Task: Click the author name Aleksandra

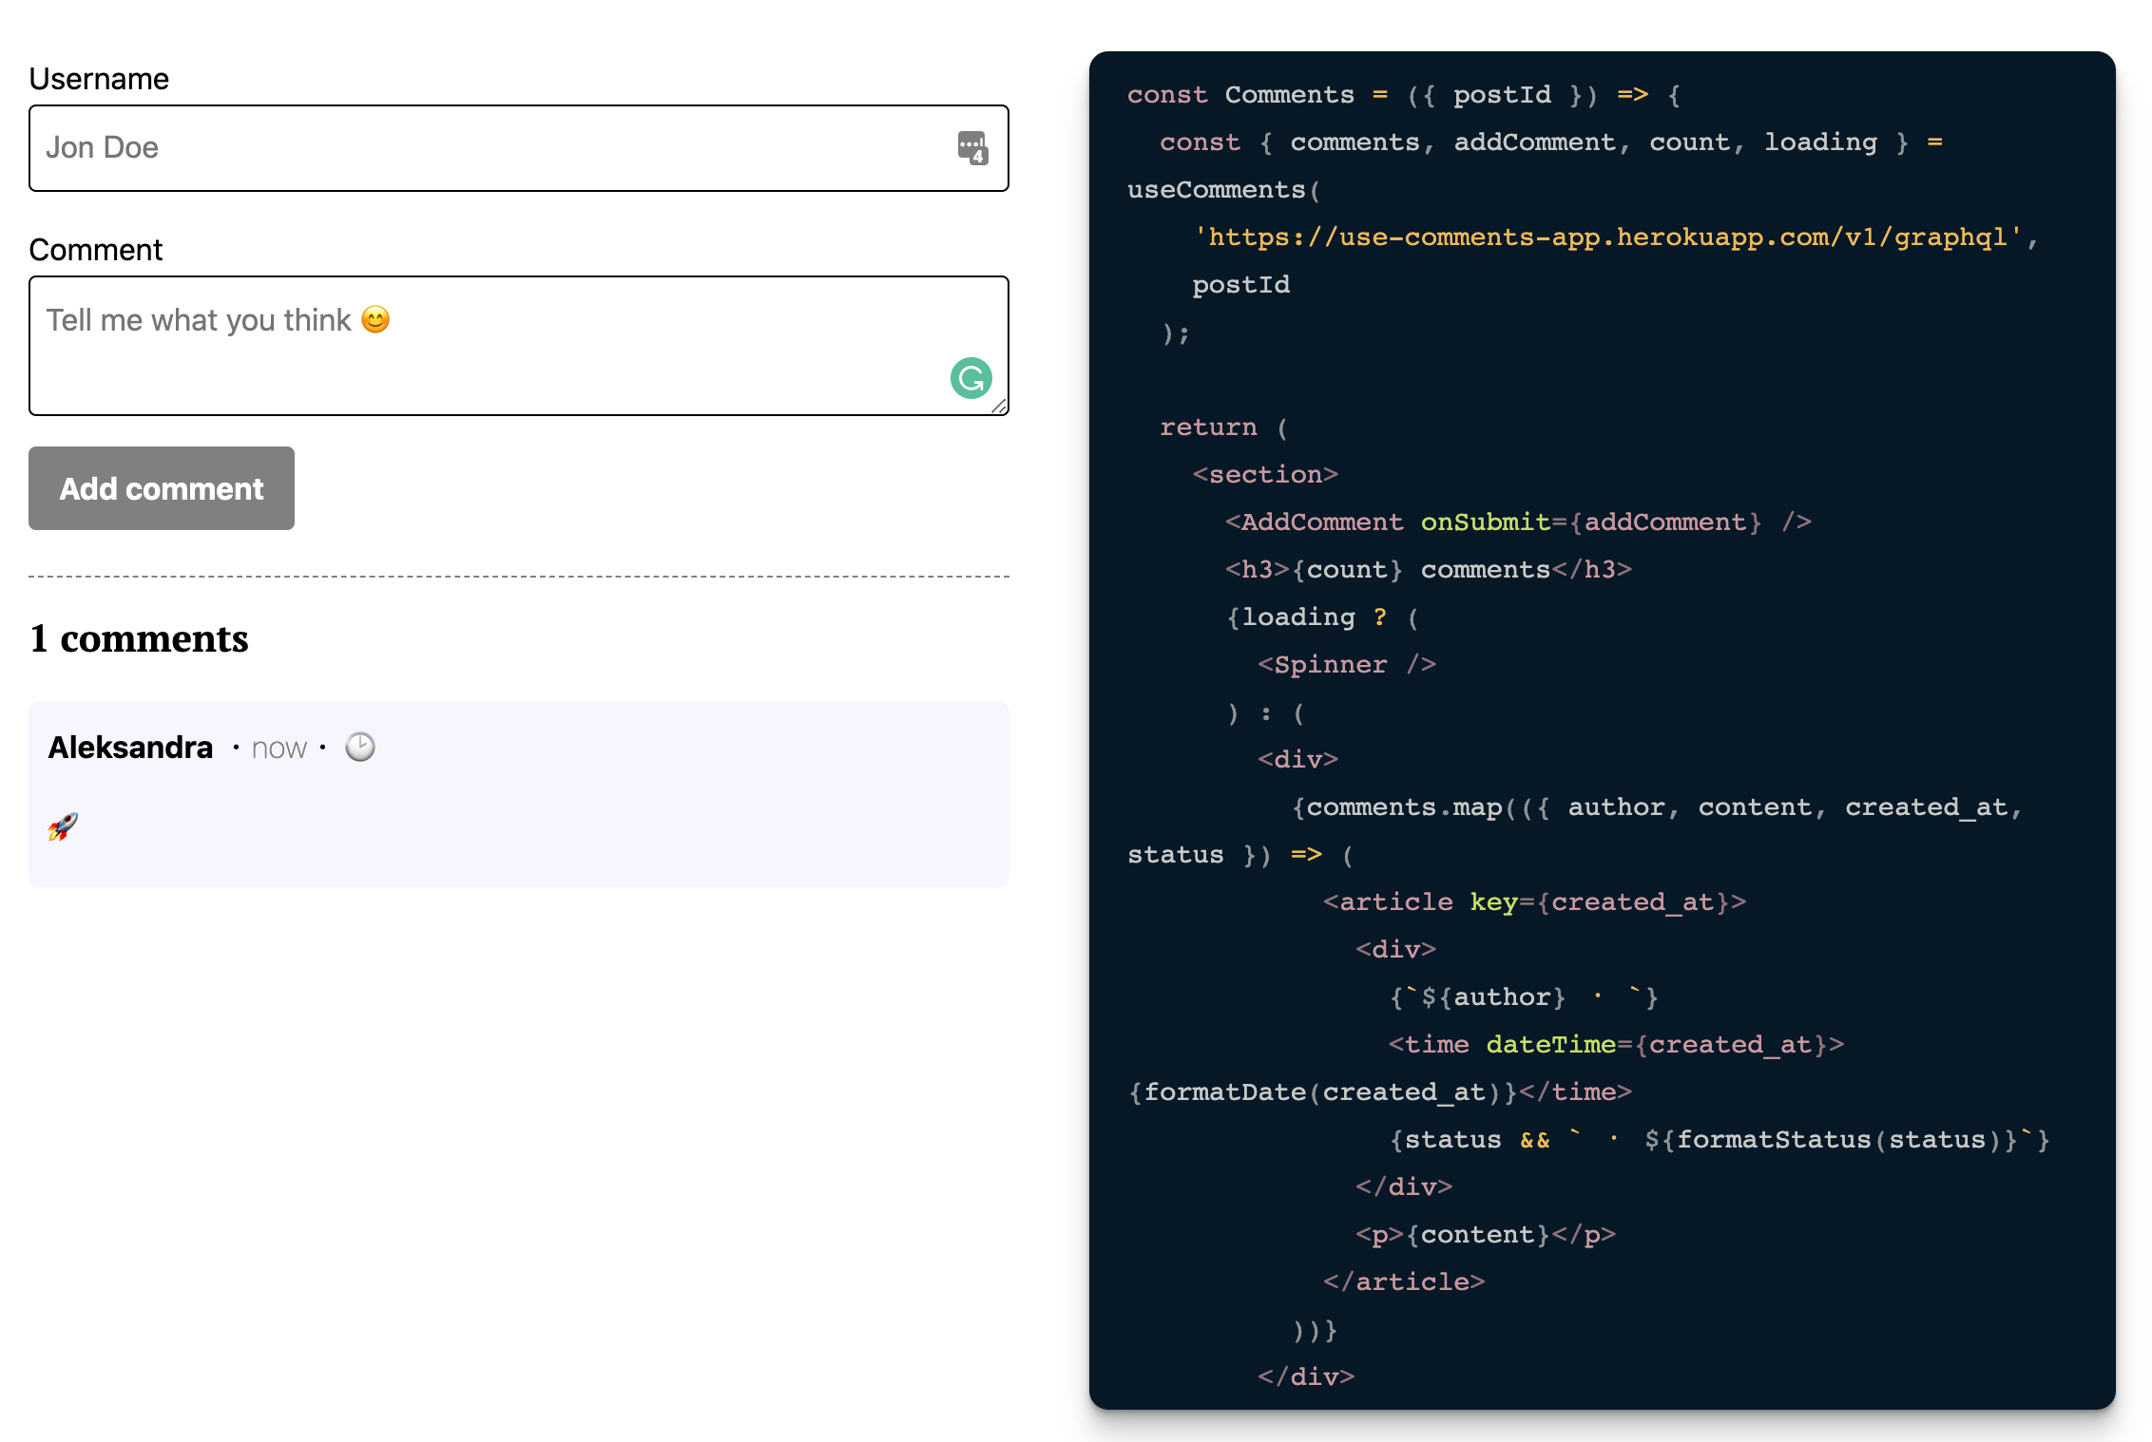Action: [130, 748]
